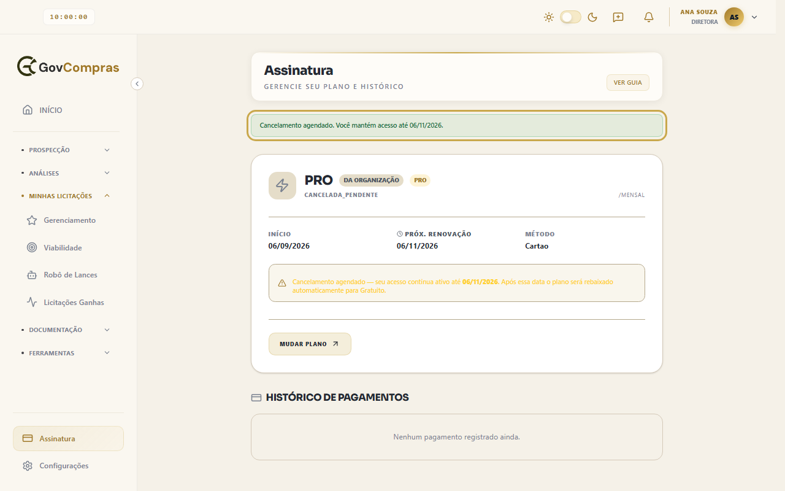Click the Assinatura card icon in sidebar
Screen dimensions: 785x491
click(x=28, y=439)
